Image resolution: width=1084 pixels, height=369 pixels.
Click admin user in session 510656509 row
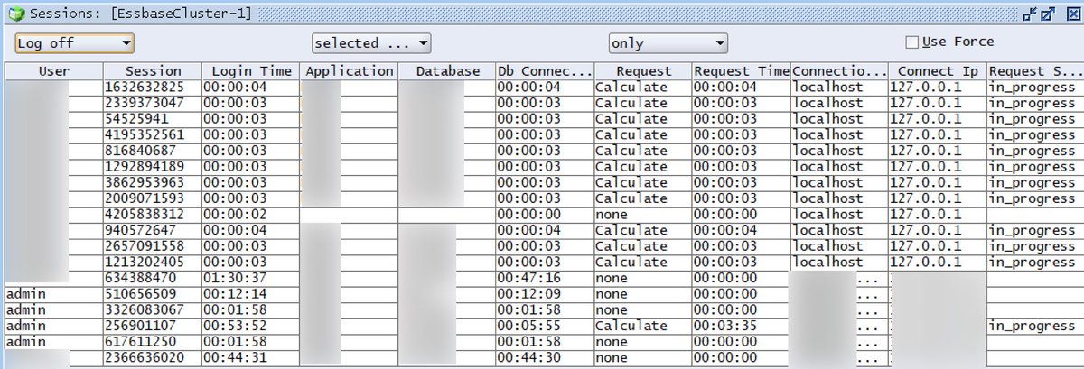pos(25,294)
